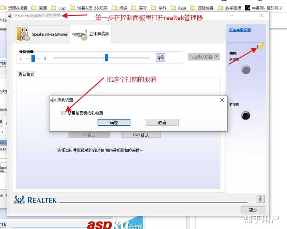Viewport: 287px width, 229px height.
Task: Click the information icon at bottom right
Action: 260,199
